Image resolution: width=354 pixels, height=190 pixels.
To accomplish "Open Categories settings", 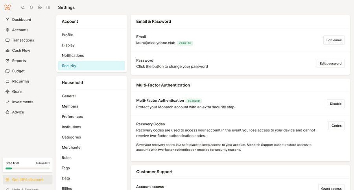I will [91, 137].
